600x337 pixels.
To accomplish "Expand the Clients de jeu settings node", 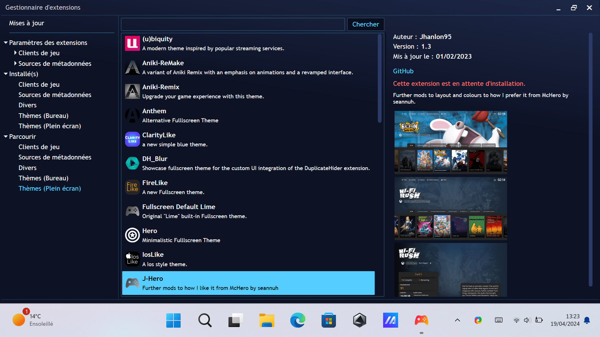I will pos(15,53).
